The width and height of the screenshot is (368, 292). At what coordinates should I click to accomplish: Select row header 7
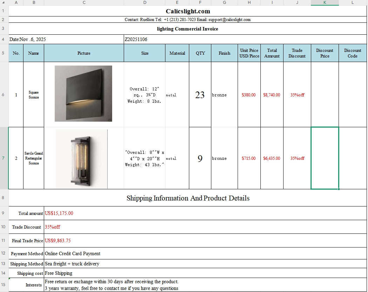3,158
